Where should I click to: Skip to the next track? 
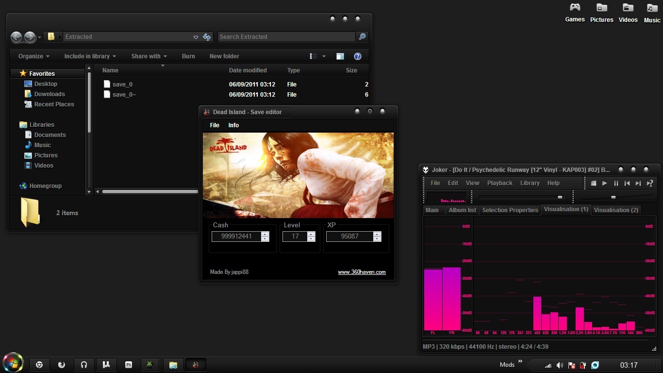coord(638,183)
